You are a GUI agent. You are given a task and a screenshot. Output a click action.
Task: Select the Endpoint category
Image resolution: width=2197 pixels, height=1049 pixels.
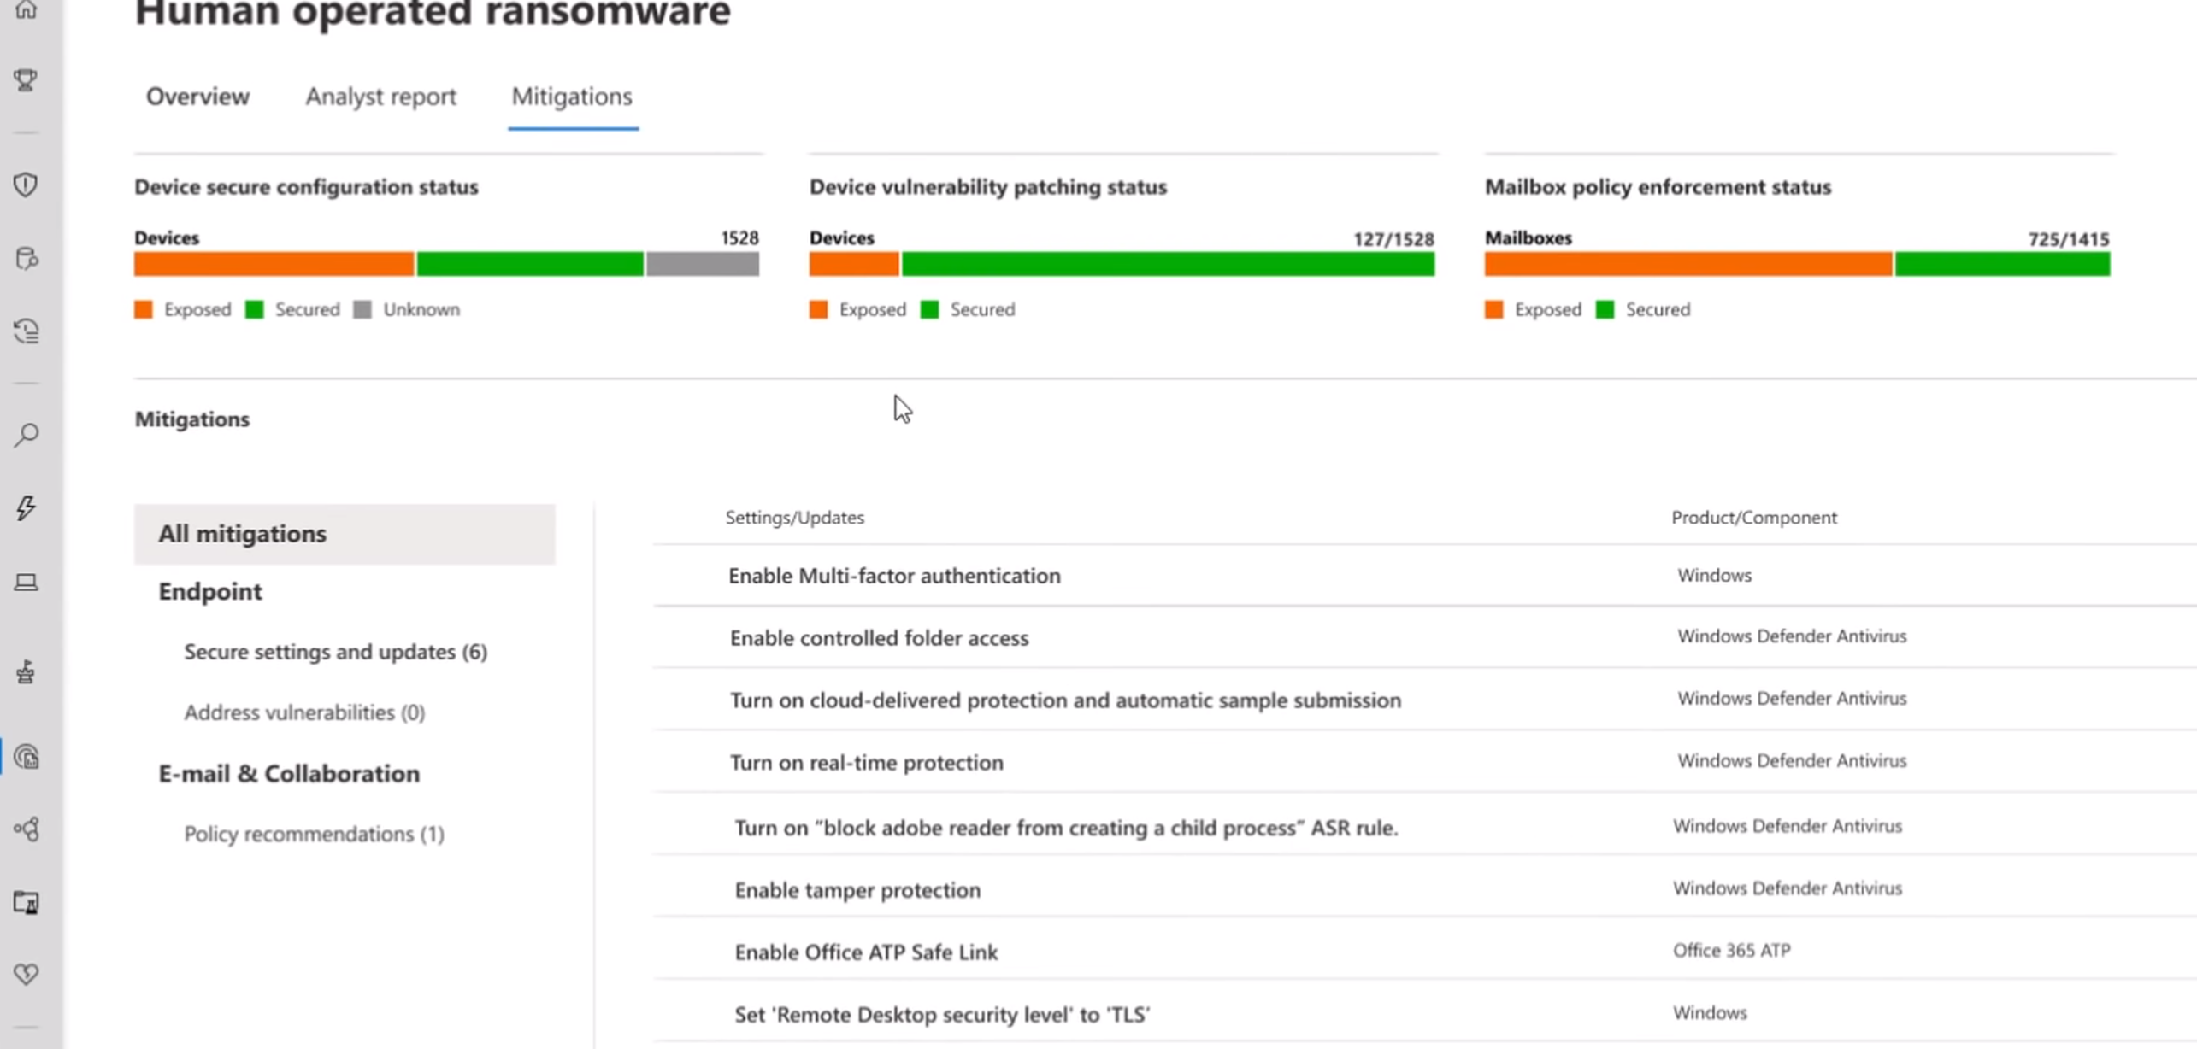(210, 591)
